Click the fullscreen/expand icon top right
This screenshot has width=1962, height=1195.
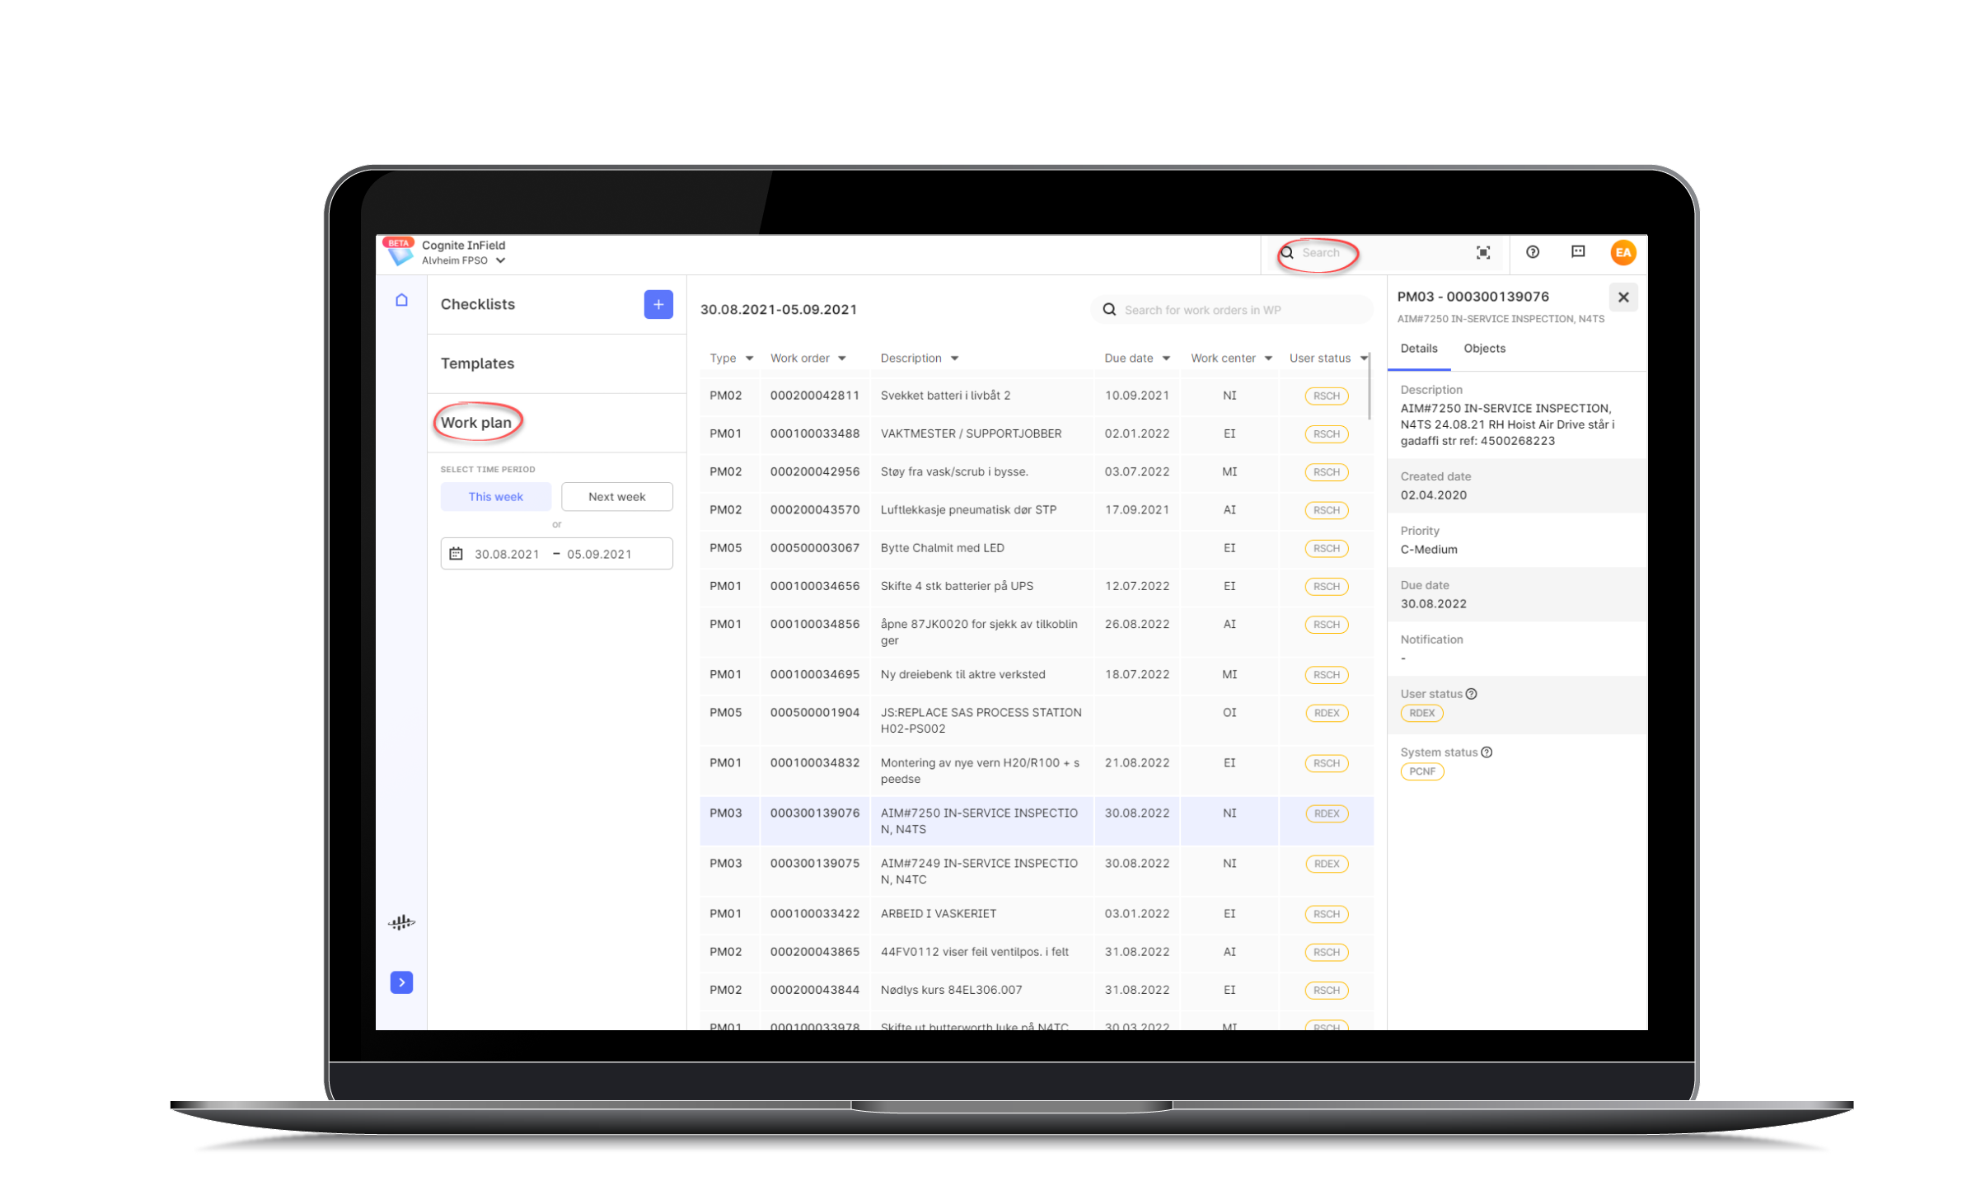coord(1482,252)
